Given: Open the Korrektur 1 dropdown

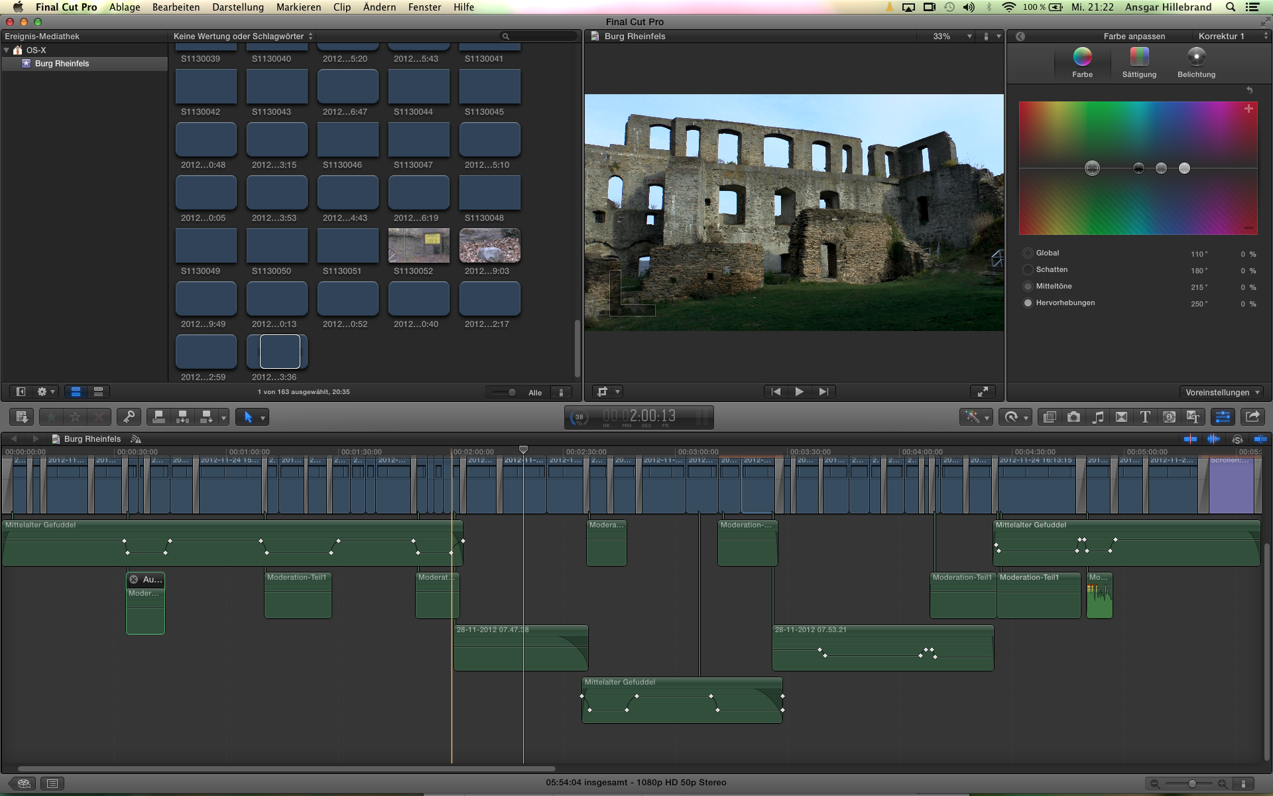Looking at the screenshot, I should (x=1232, y=36).
